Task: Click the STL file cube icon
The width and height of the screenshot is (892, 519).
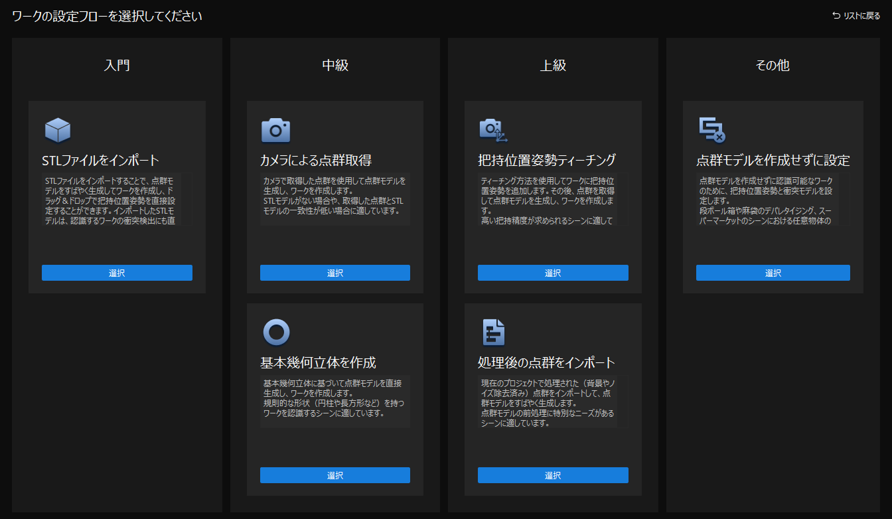Action: click(x=58, y=130)
